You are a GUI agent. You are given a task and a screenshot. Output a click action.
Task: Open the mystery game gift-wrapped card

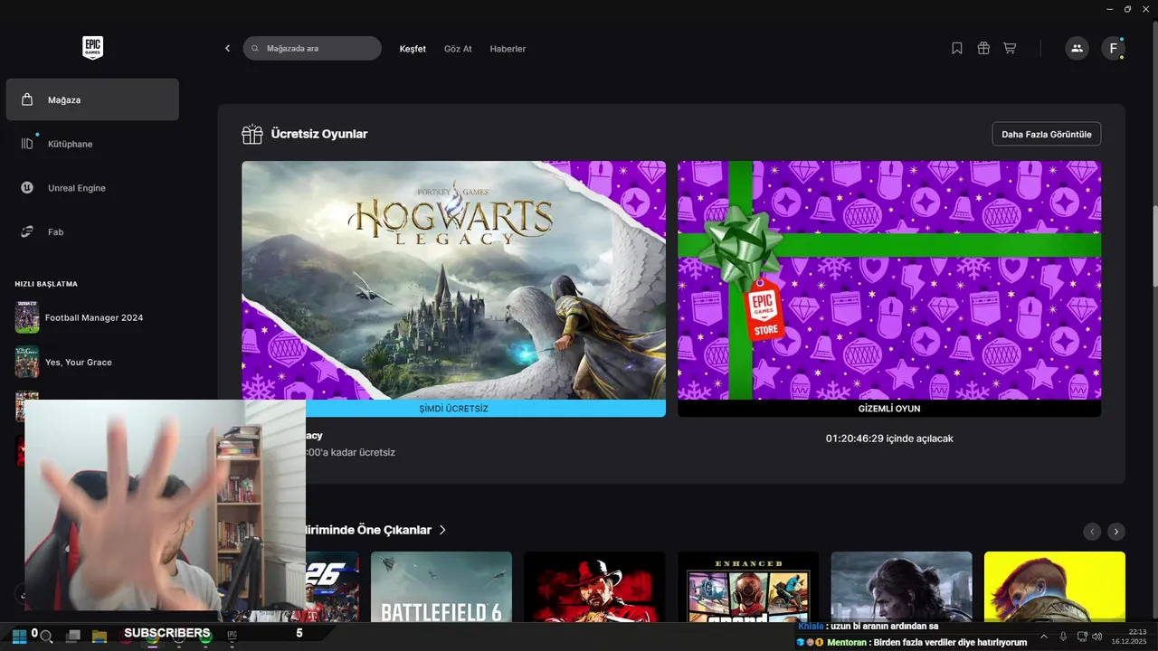(889, 280)
